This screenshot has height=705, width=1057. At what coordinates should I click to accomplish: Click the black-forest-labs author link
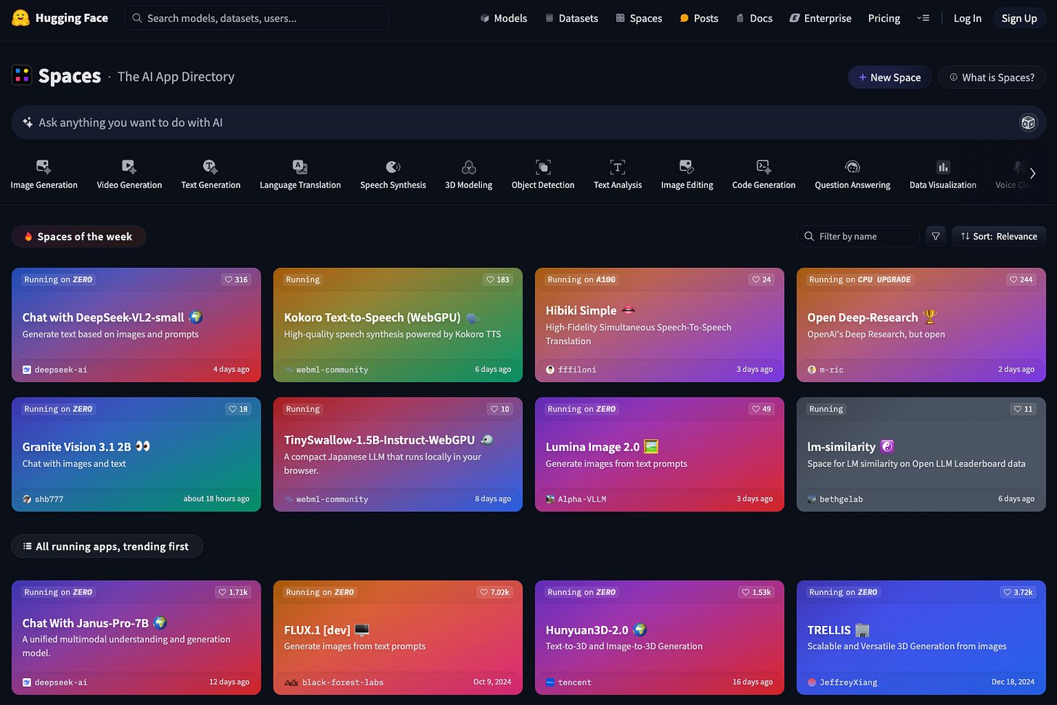[334, 682]
